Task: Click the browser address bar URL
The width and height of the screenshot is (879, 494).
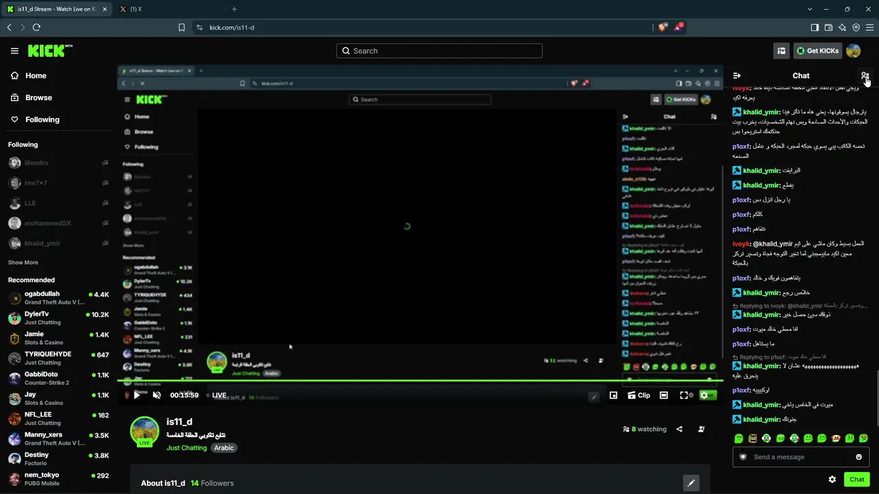Action: pyautogui.click(x=231, y=27)
